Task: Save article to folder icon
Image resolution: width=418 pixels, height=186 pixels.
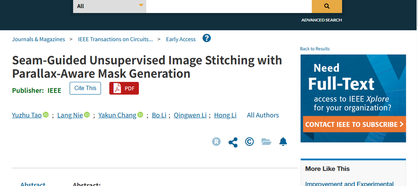Action: point(266,142)
